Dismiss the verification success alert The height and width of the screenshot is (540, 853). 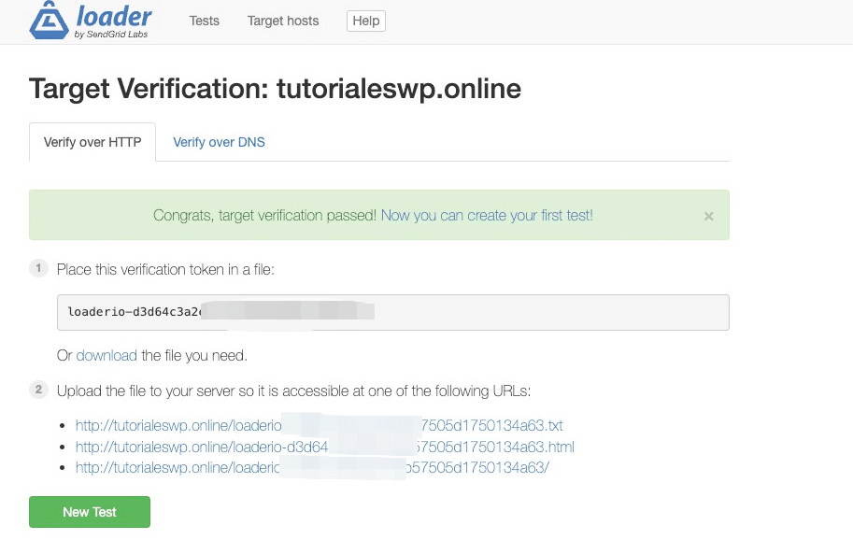[x=708, y=216]
